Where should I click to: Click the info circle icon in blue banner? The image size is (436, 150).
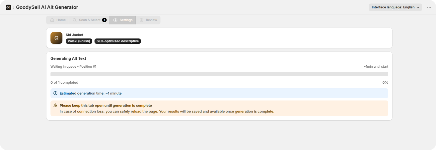pos(55,93)
